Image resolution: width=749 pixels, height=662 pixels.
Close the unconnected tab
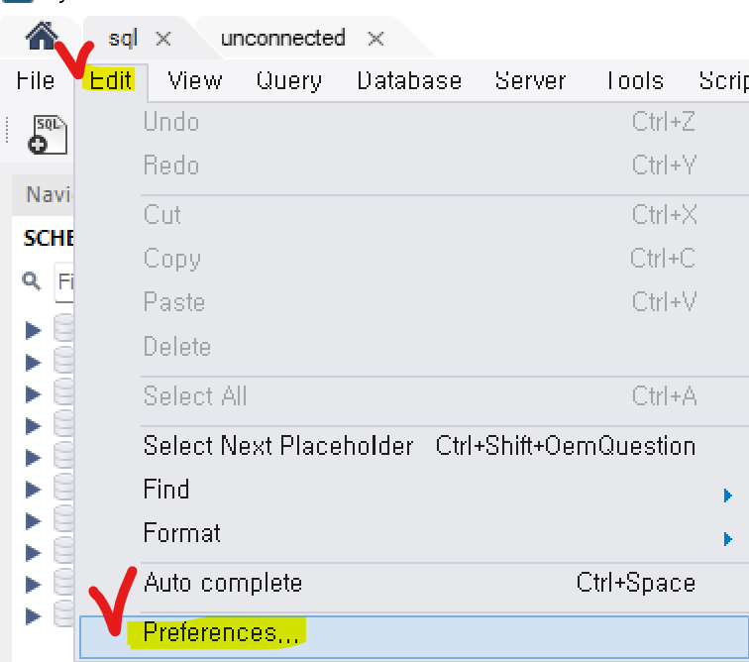(375, 39)
